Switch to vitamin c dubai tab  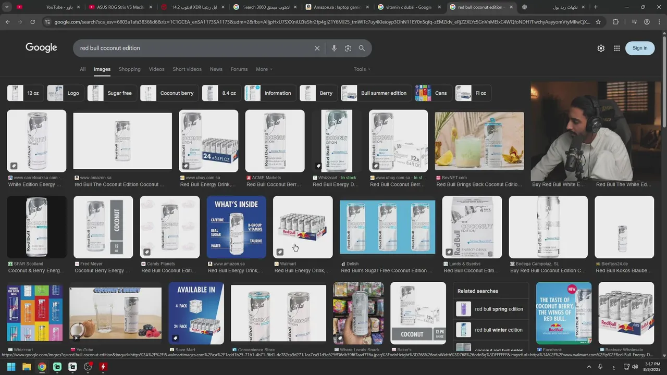pos(409,7)
